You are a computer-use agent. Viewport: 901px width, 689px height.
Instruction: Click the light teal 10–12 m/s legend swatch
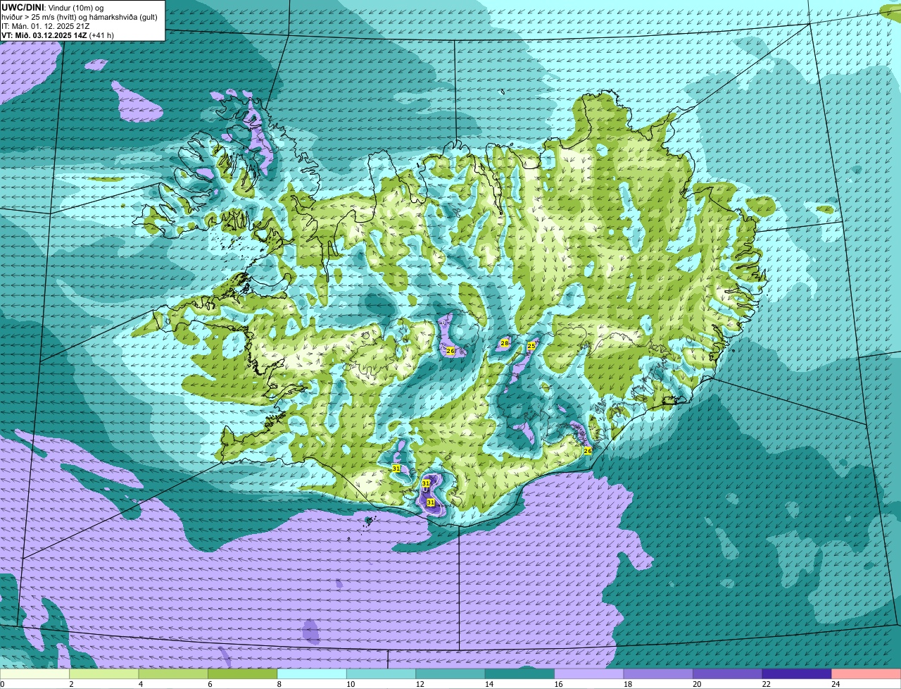(382, 674)
